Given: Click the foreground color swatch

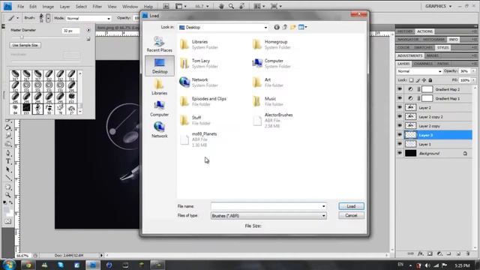Looking at the screenshot, I should click(x=7, y=209).
